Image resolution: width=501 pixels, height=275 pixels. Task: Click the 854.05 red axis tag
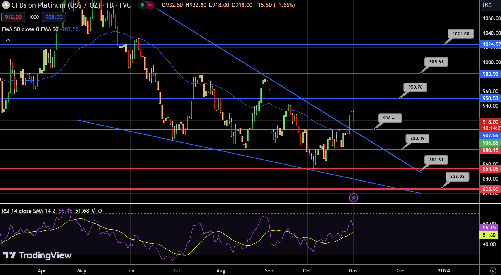[x=490, y=169]
